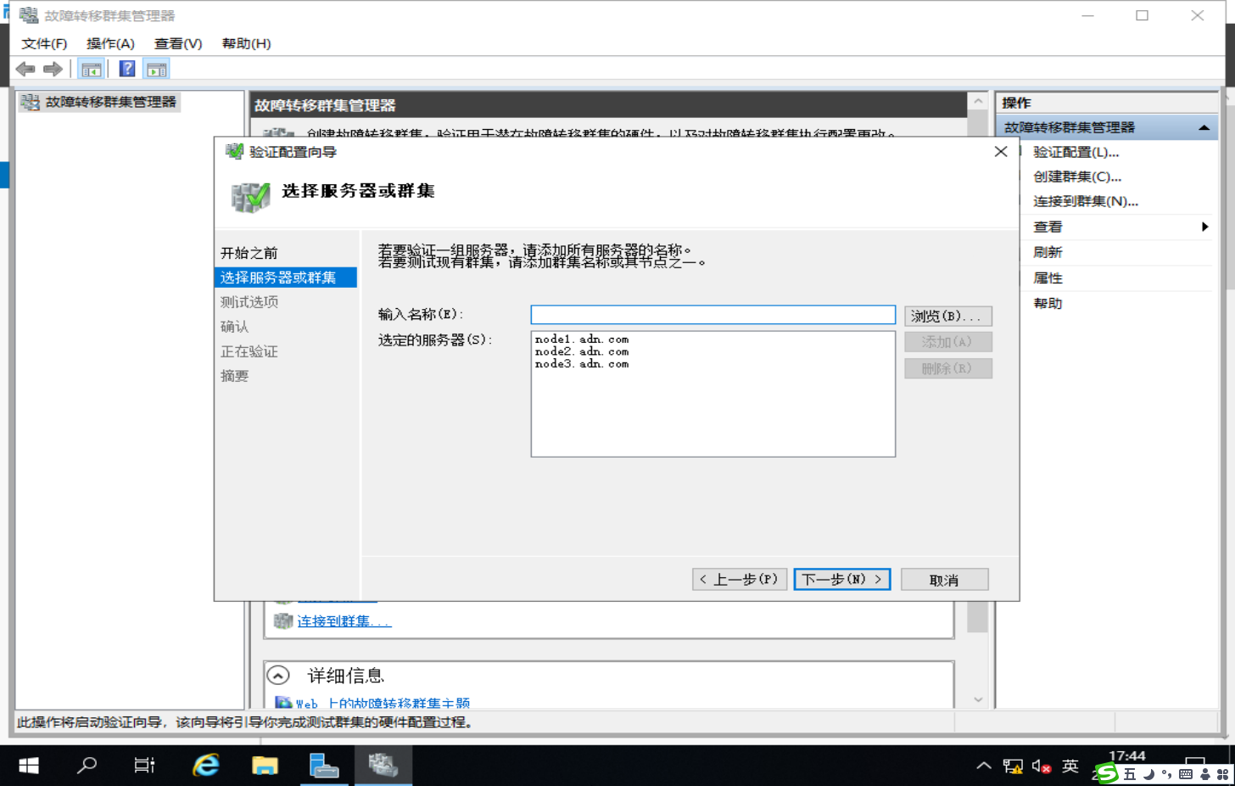Collapse the 详细信息 section
1235x786 pixels.
coord(277,675)
